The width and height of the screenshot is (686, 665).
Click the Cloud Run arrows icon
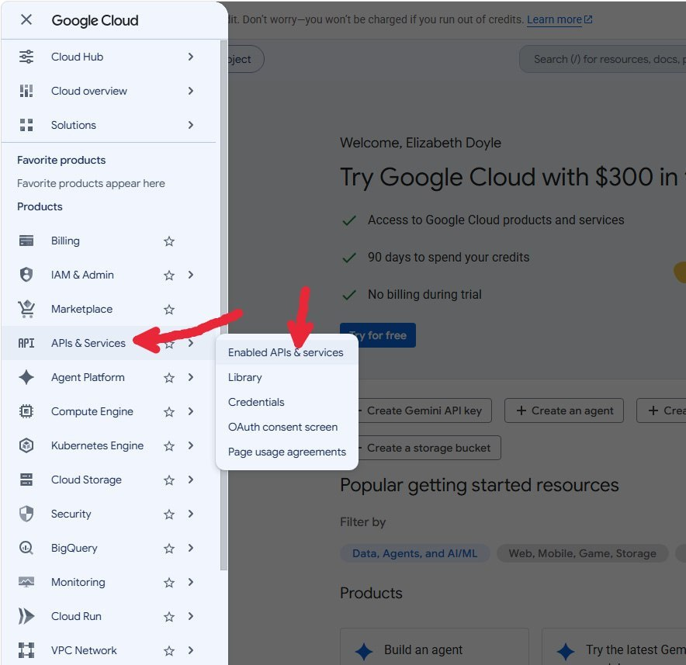[26, 616]
